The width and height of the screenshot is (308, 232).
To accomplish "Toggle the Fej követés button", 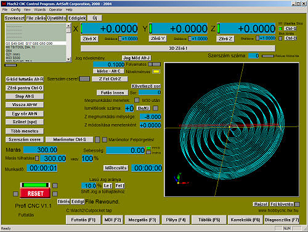I will [x=282, y=204].
